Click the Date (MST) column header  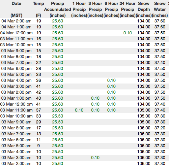[x=16, y=10]
